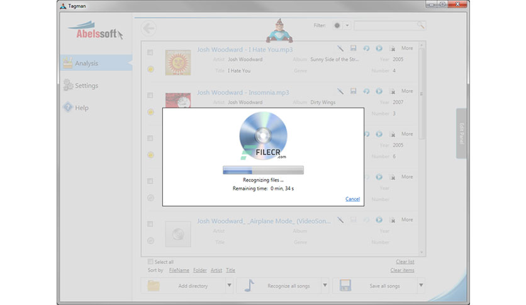Click the recognize wand icon for Airplane Mode song
Viewport: 526px width, 305px height.
point(340,220)
